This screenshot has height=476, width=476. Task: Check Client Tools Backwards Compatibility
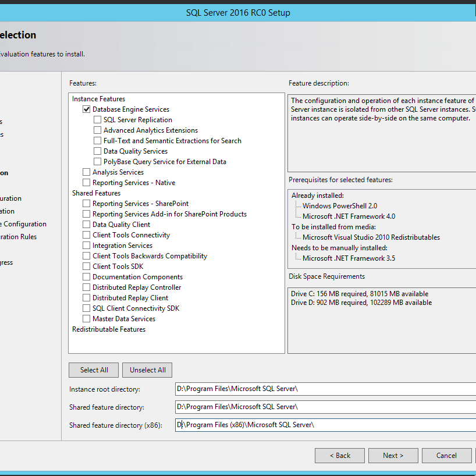click(86, 255)
